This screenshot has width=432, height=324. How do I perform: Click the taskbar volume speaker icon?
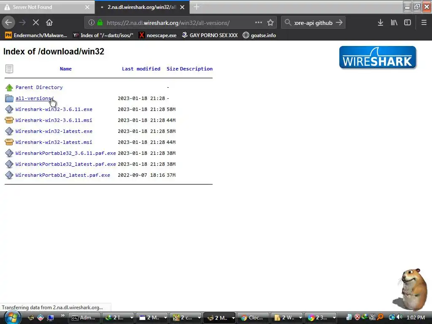point(399,317)
